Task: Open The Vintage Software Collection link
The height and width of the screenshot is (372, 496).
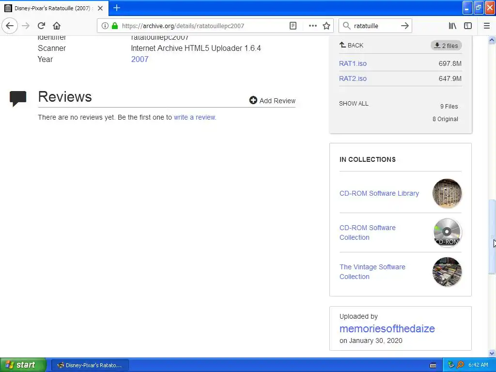Action: [372, 272]
